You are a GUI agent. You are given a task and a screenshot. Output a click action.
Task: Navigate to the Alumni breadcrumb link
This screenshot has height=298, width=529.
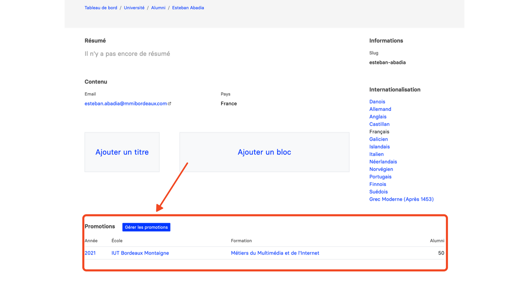click(x=158, y=8)
